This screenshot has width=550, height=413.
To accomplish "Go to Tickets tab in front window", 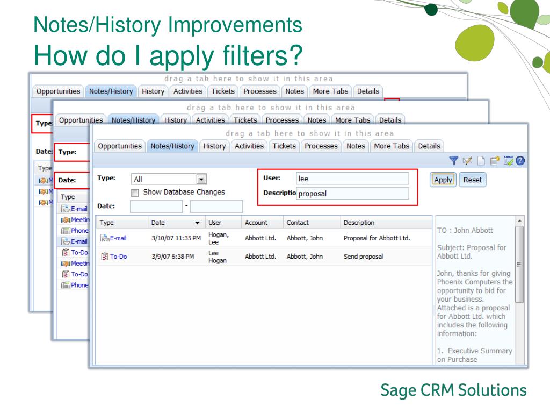I will [284, 146].
